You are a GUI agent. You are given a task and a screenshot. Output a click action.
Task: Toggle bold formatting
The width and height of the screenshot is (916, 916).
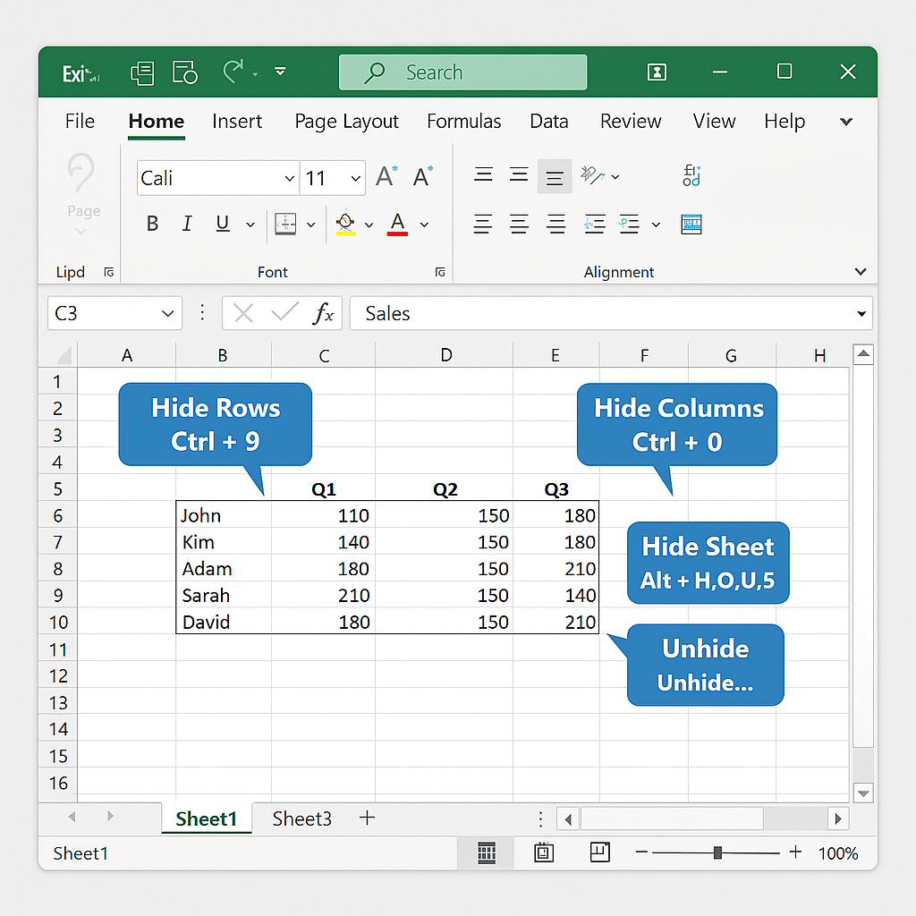(x=152, y=224)
